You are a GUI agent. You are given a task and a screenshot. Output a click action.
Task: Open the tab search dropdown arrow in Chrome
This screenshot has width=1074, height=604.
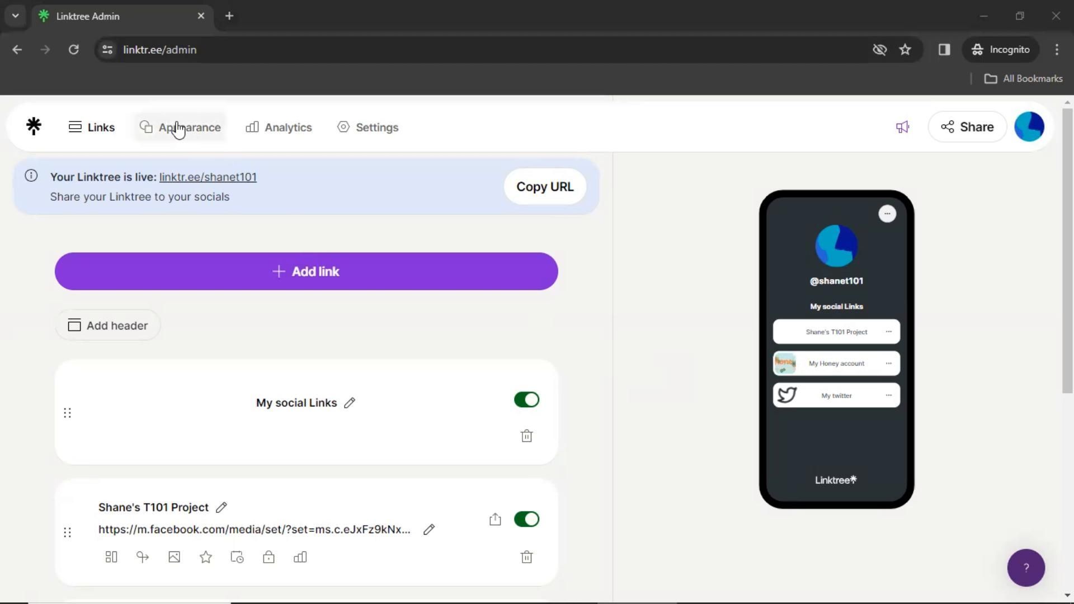(15, 16)
